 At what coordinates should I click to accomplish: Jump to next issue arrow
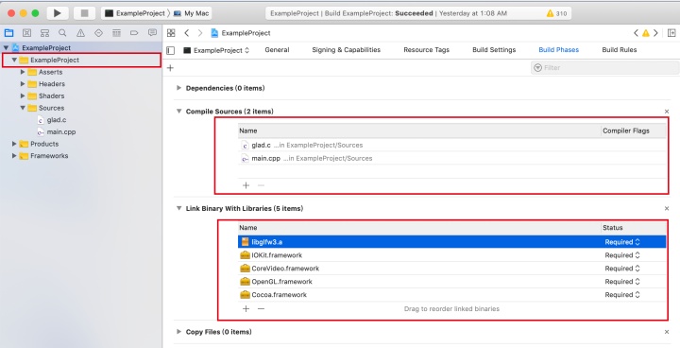655,33
